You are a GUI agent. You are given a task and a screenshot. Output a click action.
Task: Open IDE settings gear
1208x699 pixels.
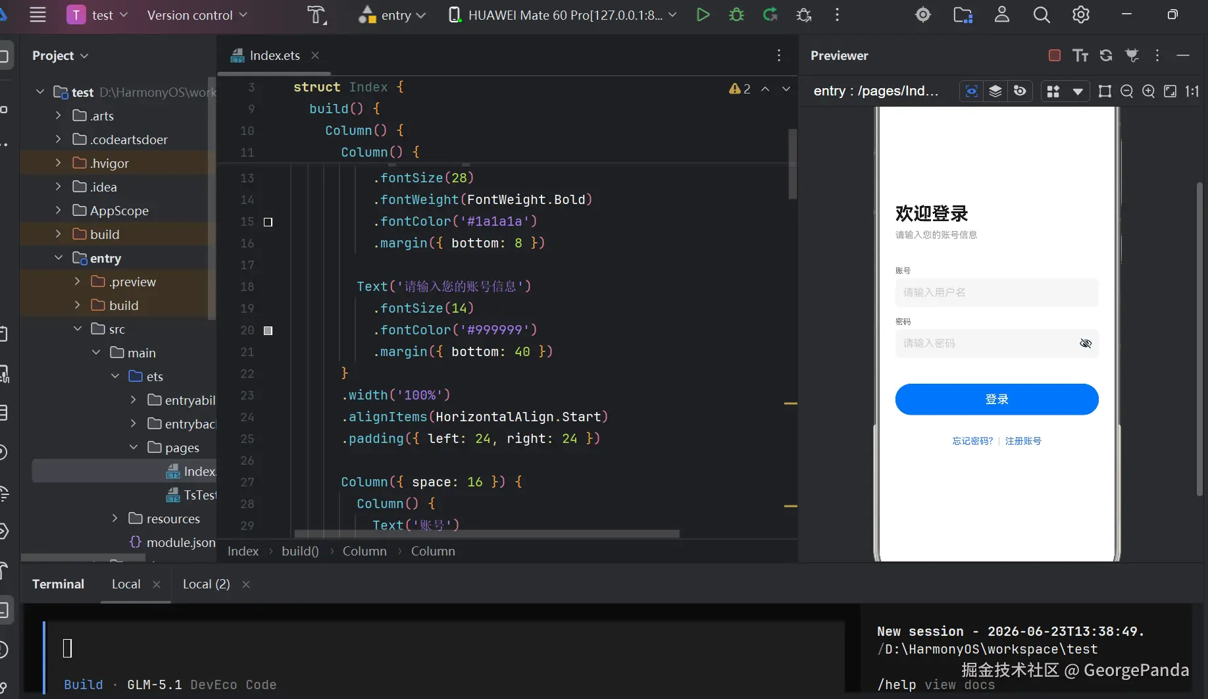1081,14
